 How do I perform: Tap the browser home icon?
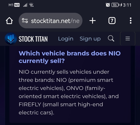(9, 21)
